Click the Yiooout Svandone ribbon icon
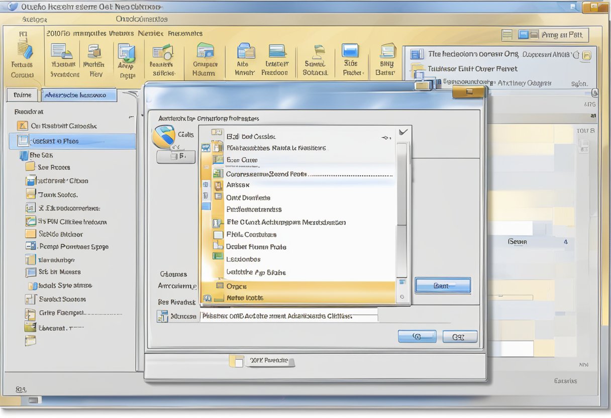The height and width of the screenshot is (418, 611). pyautogui.click(x=62, y=51)
